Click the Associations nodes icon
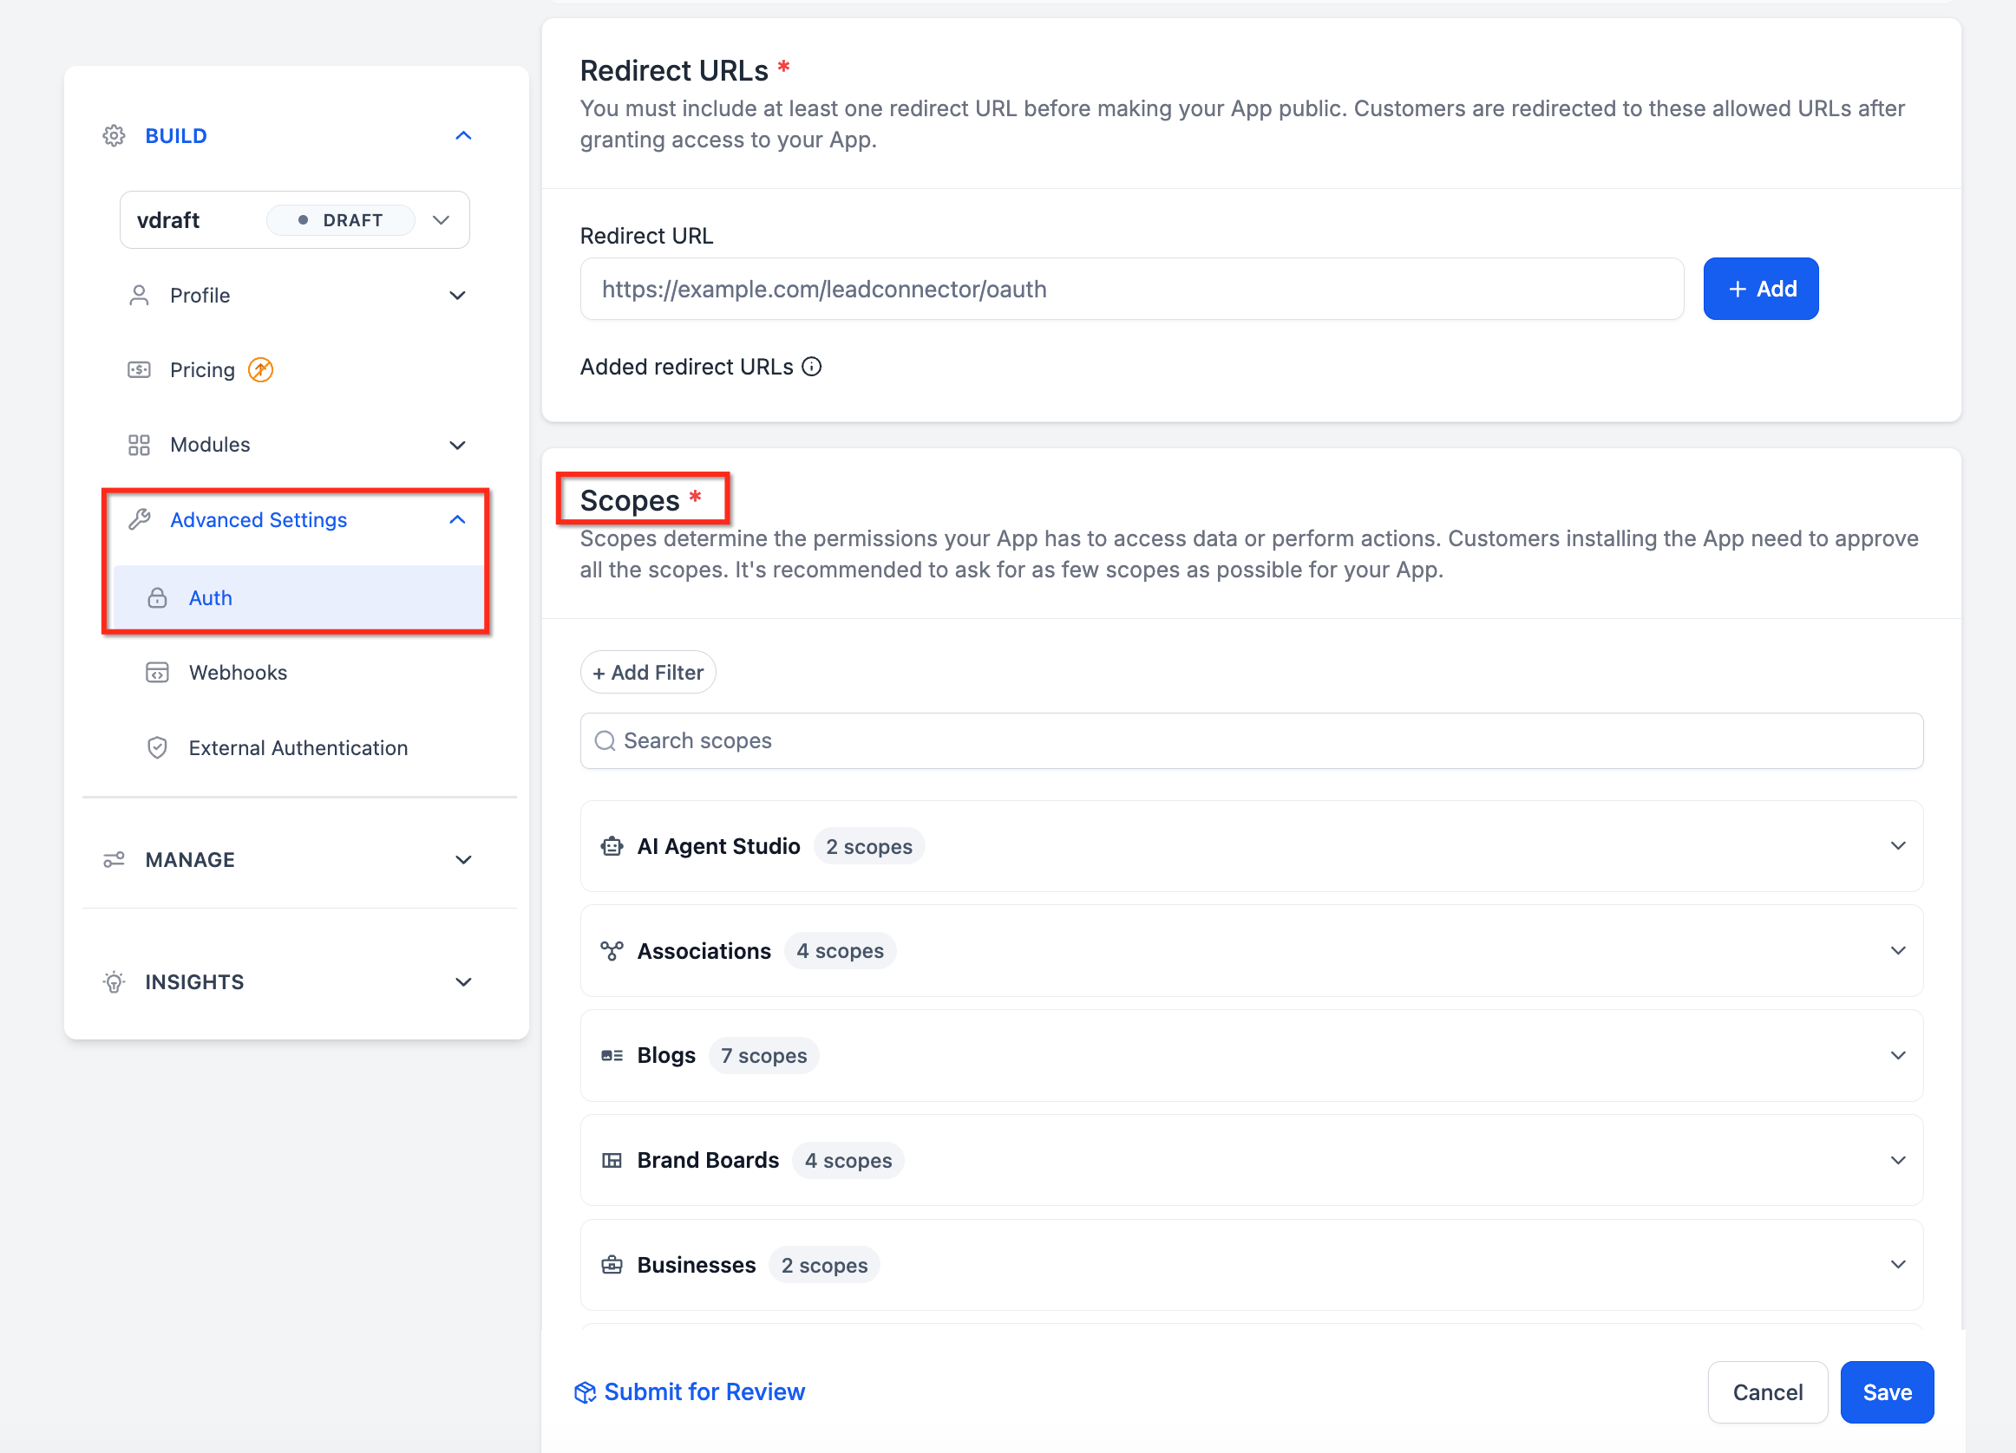The width and height of the screenshot is (2016, 1453). point(612,951)
